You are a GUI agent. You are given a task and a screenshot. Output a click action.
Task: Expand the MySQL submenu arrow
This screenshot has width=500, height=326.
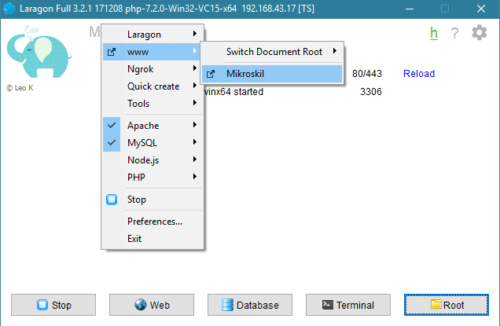[x=194, y=142]
